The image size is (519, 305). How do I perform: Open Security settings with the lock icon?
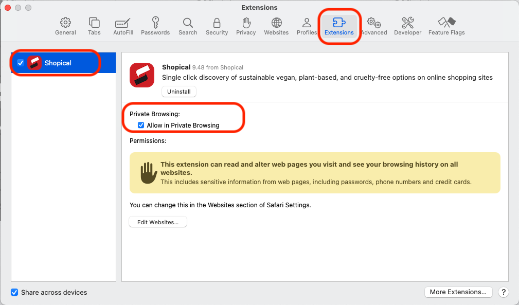(x=217, y=26)
